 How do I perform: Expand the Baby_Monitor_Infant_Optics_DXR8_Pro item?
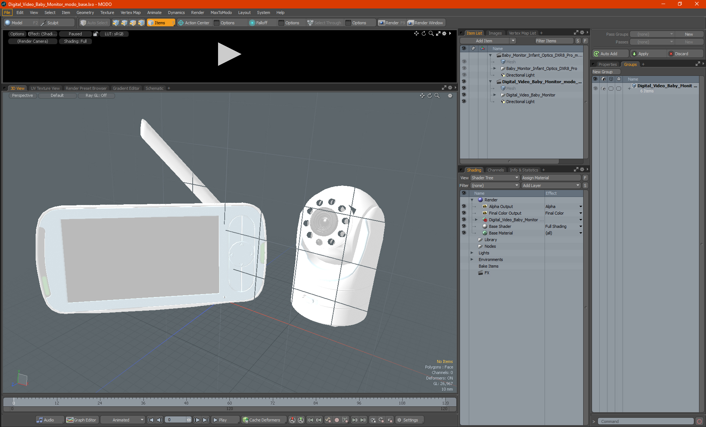click(x=495, y=68)
